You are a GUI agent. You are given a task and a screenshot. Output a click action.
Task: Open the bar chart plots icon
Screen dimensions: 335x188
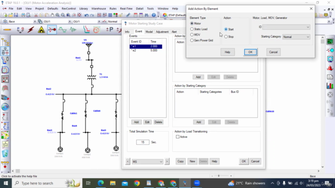click(x=330, y=86)
